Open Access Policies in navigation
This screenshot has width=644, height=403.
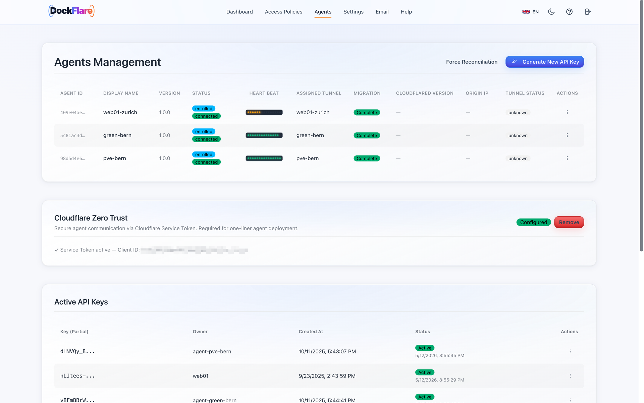click(x=283, y=12)
